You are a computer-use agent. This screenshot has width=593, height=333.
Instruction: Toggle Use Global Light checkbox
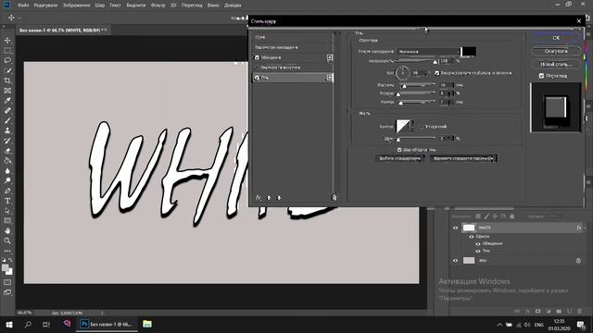tap(436, 73)
